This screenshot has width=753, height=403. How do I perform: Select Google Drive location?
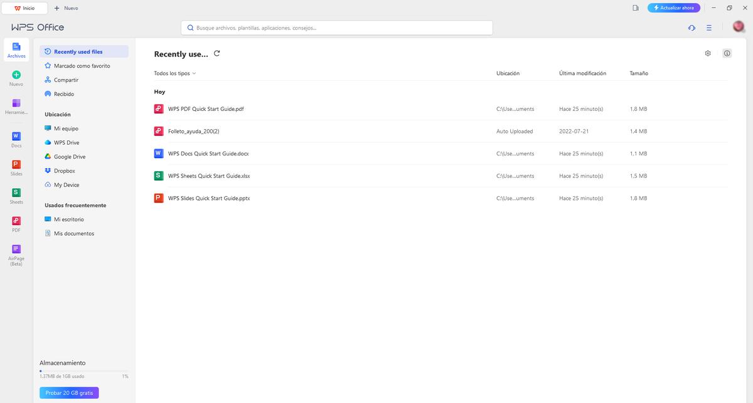tap(69, 157)
